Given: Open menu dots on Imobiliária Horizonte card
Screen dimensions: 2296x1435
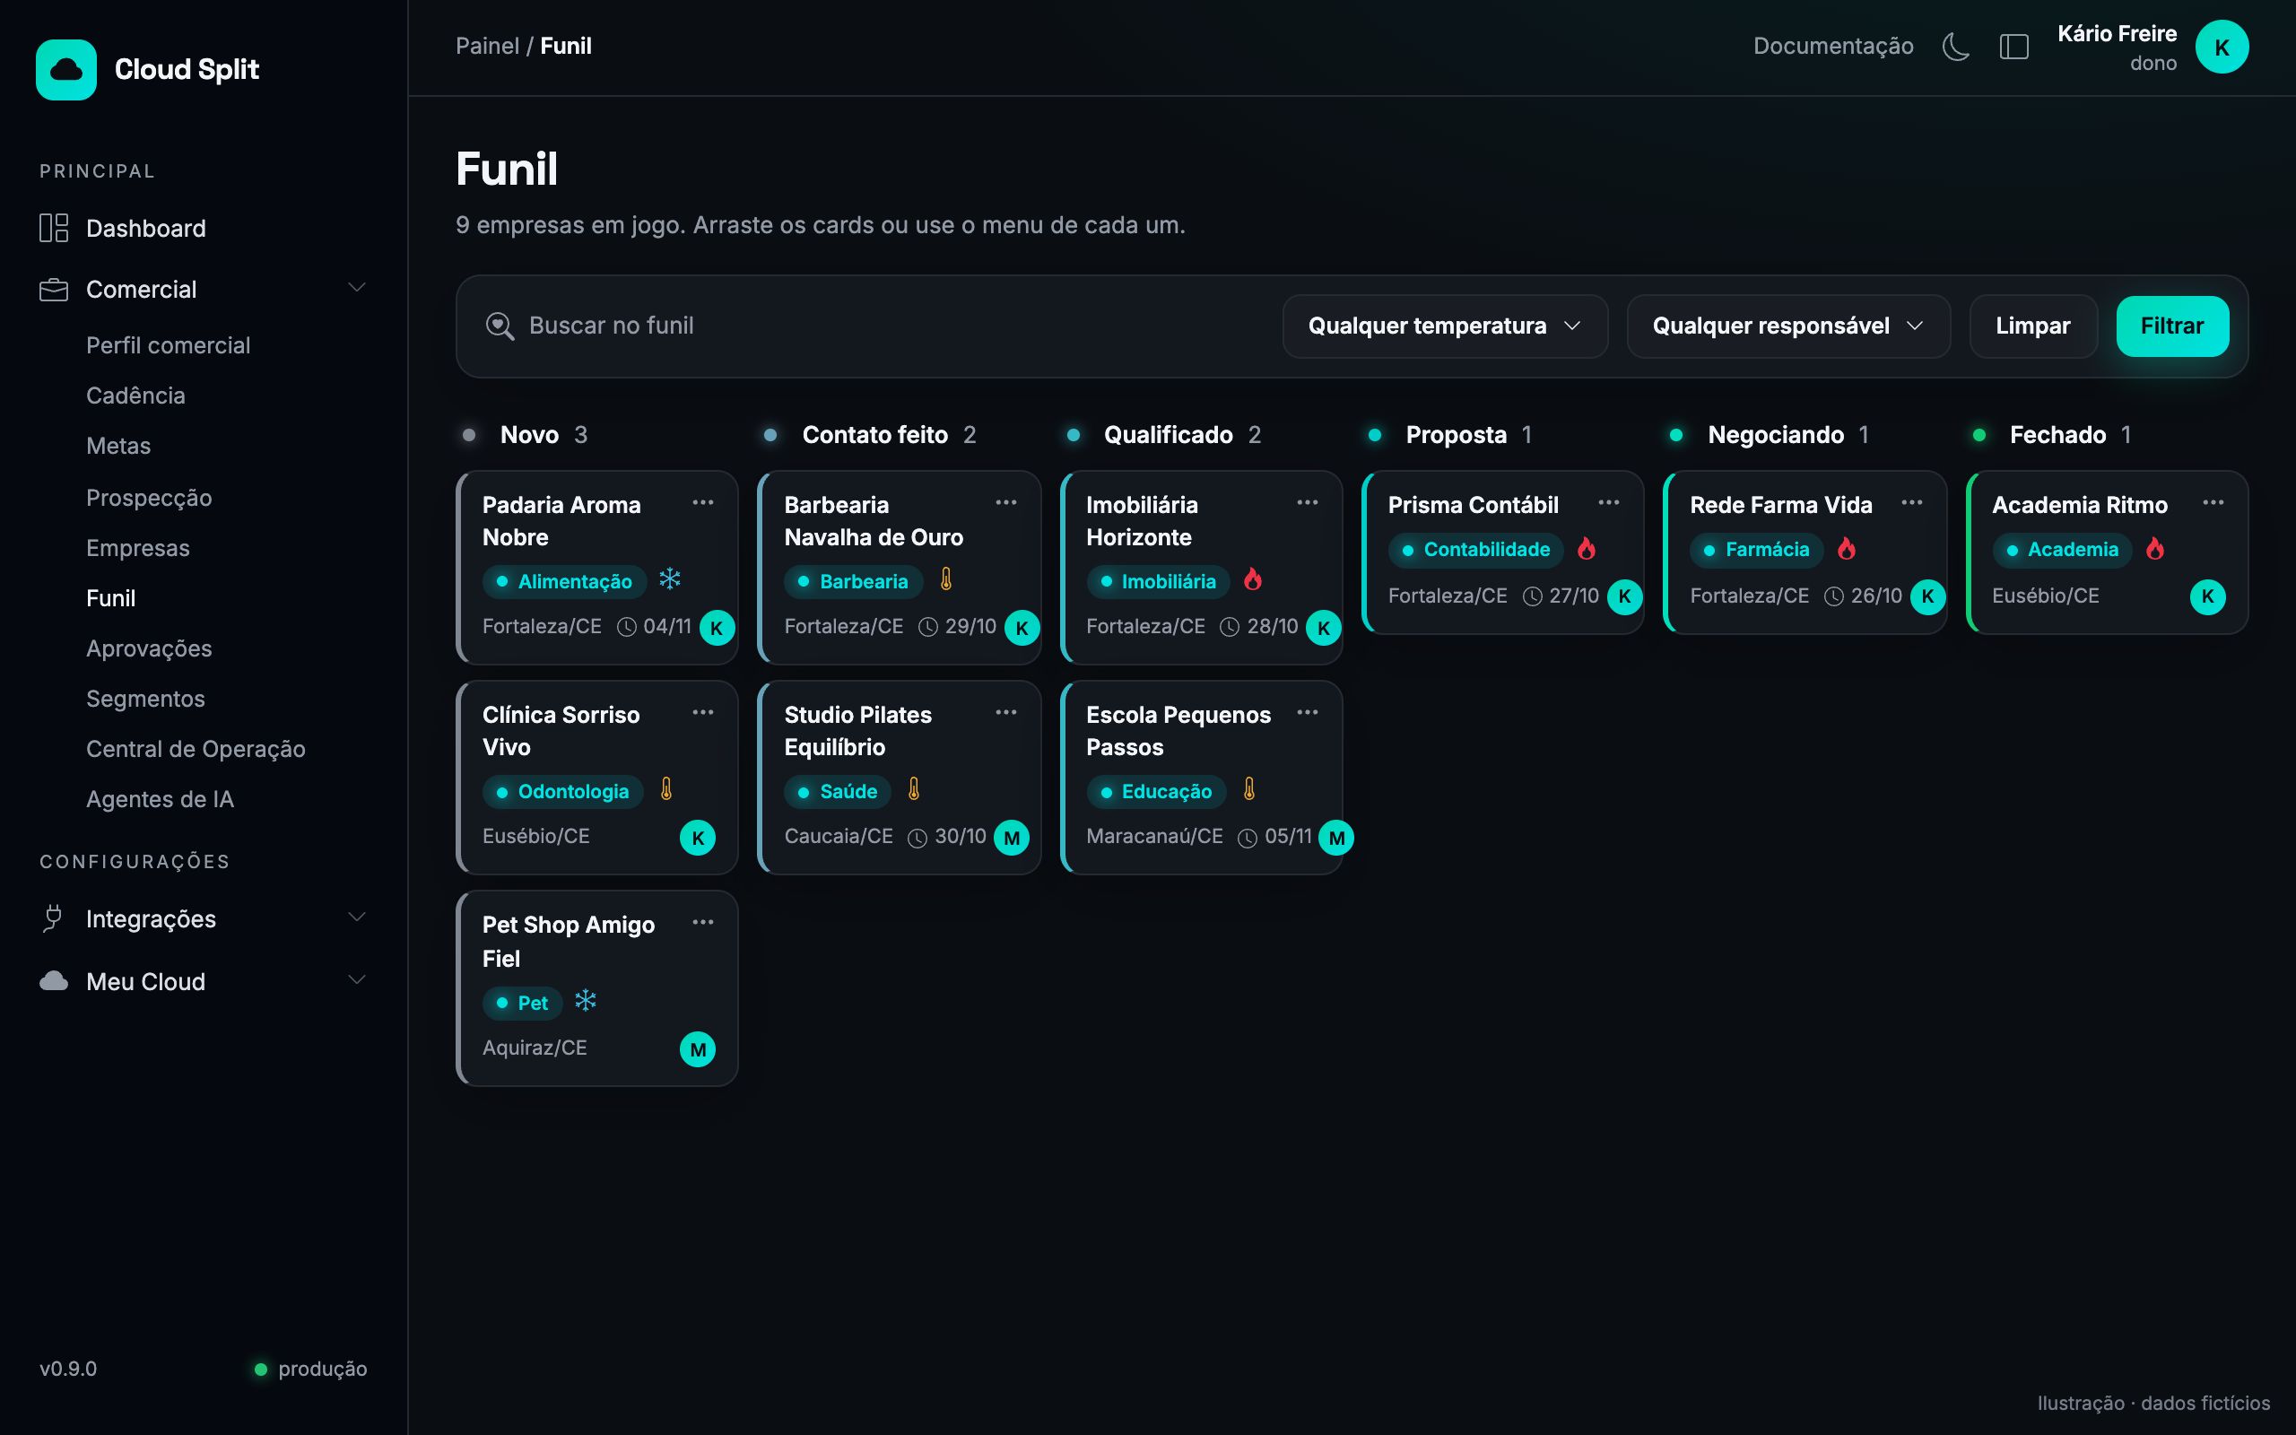Looking at the screenshot, I should pyautogui.click(x=1308, y=502).
